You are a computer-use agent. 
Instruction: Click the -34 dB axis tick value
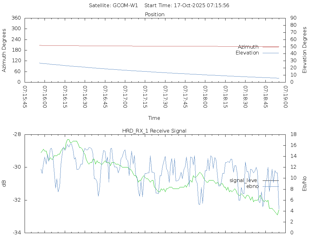[x=16, y=232]
